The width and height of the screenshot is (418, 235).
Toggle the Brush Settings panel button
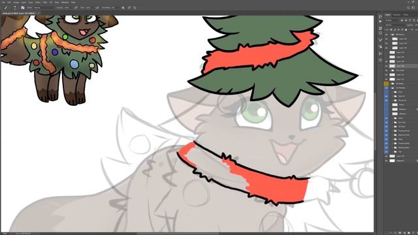tap(23, 8)
